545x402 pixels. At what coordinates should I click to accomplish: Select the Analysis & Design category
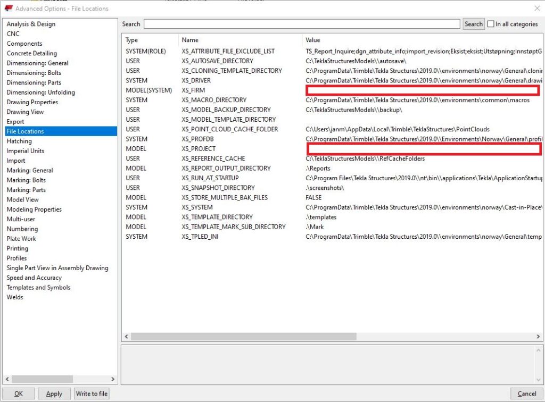(31, 24)
